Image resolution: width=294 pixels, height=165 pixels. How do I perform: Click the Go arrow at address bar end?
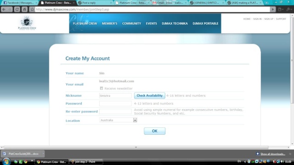[273, 9]
